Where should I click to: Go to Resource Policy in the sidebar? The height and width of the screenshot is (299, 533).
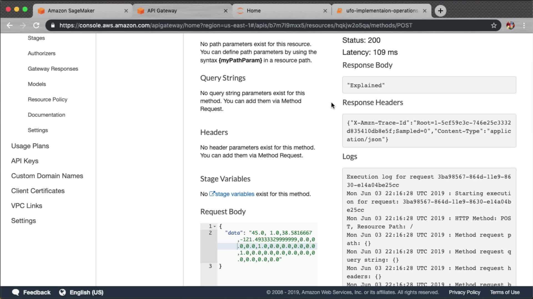[x=47, y=99]
